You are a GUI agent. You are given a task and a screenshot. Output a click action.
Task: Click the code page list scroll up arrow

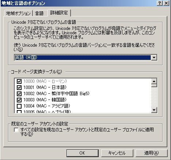pos(154,81)
